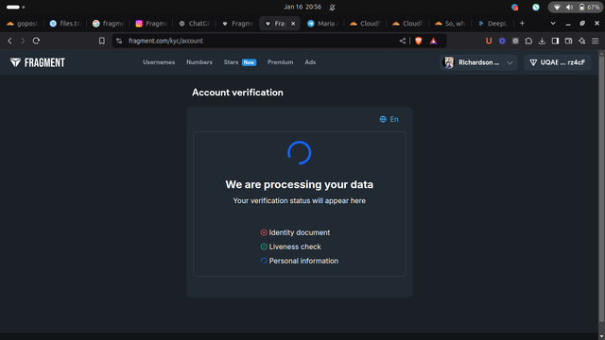
Task: Open the Stars New section
Action: [x=239, y=62]
